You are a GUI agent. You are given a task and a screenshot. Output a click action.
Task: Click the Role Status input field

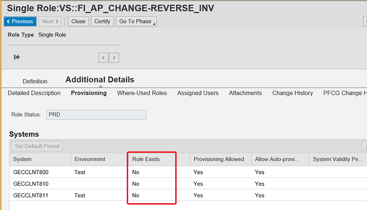coord(96,115)
